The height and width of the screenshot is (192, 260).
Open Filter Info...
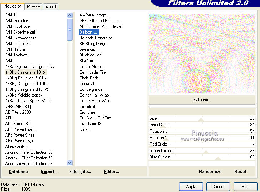click(x=80, y=171)
